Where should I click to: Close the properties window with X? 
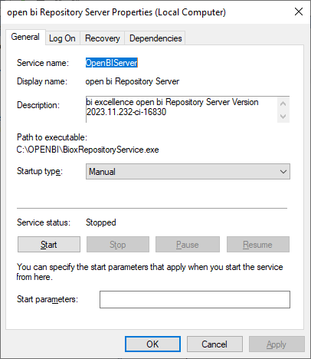pyautogui.click(x=299, y=12)
